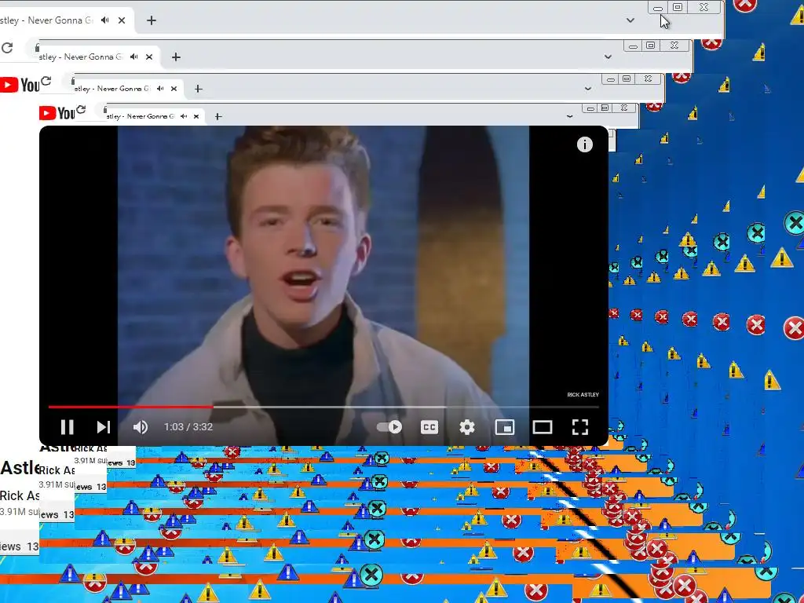This screenshot has height=603, width=804.
Task: Open the video info card icon
Action: (584, 144)
